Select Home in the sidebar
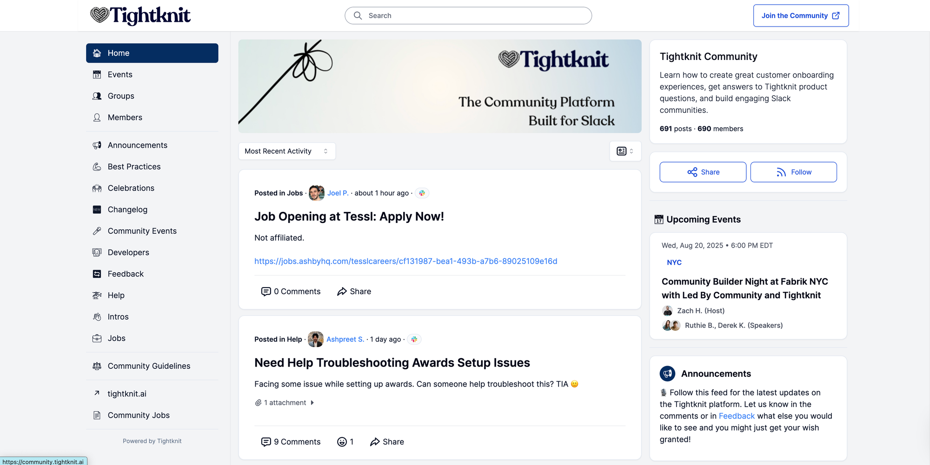 (152, 53)
